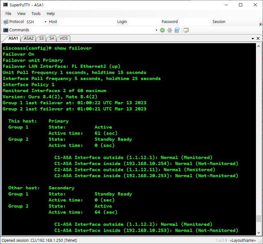The height and width of the screenshot is (244, 263).
Task: Open the connection toolbar overflow arrow
Action: click(260, 24)
